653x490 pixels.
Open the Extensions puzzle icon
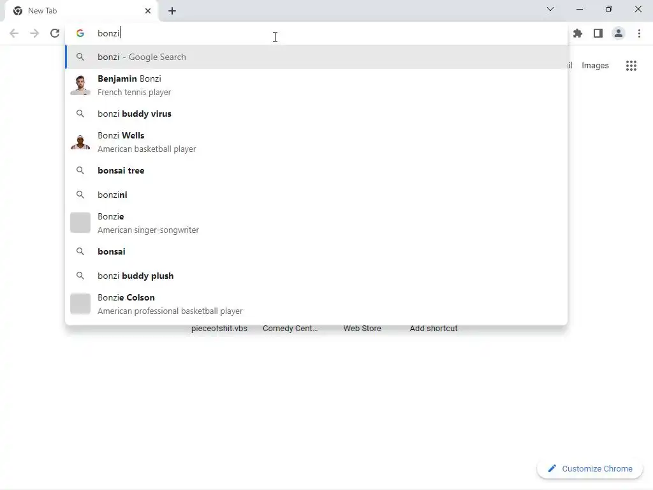click(x=578, y=33)
